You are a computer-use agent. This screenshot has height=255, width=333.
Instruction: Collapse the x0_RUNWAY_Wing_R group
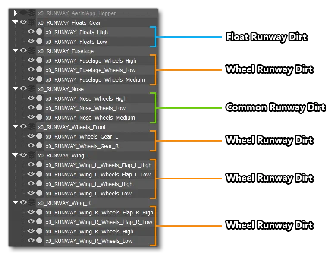coord(15,202)
